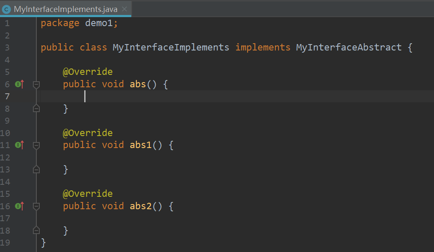The image size is (434, 252).
Task: Click 'demo1' package name
Action: pos(99,23)
